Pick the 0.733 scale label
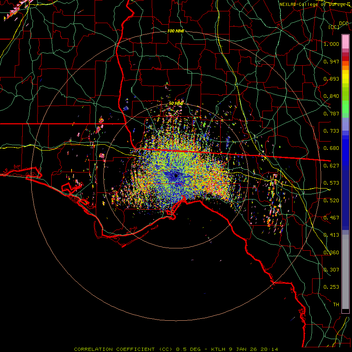This screenshot has height=352, width=352. coord(331,131)
